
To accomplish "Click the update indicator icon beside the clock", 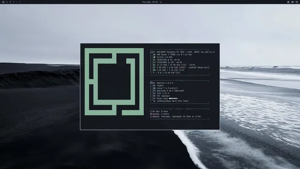I will click(x=161, y=2).
